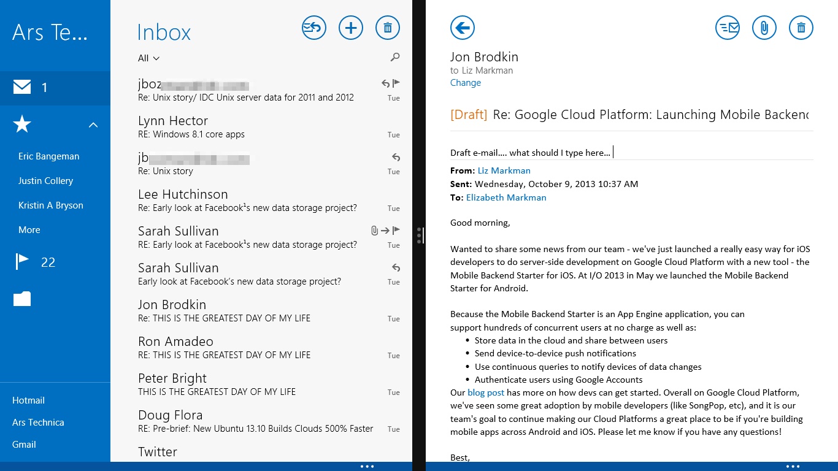Click the reply icon above Inbox

click(314, 28)
